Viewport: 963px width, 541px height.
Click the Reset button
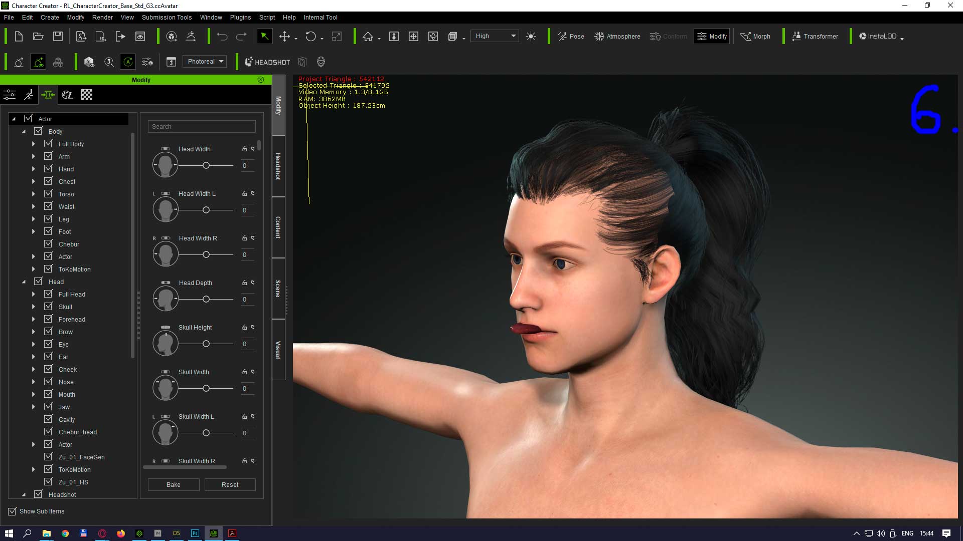[230, 484]
